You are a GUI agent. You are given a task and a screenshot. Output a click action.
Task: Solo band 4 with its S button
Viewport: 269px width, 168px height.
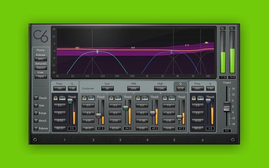click(138, 98)
